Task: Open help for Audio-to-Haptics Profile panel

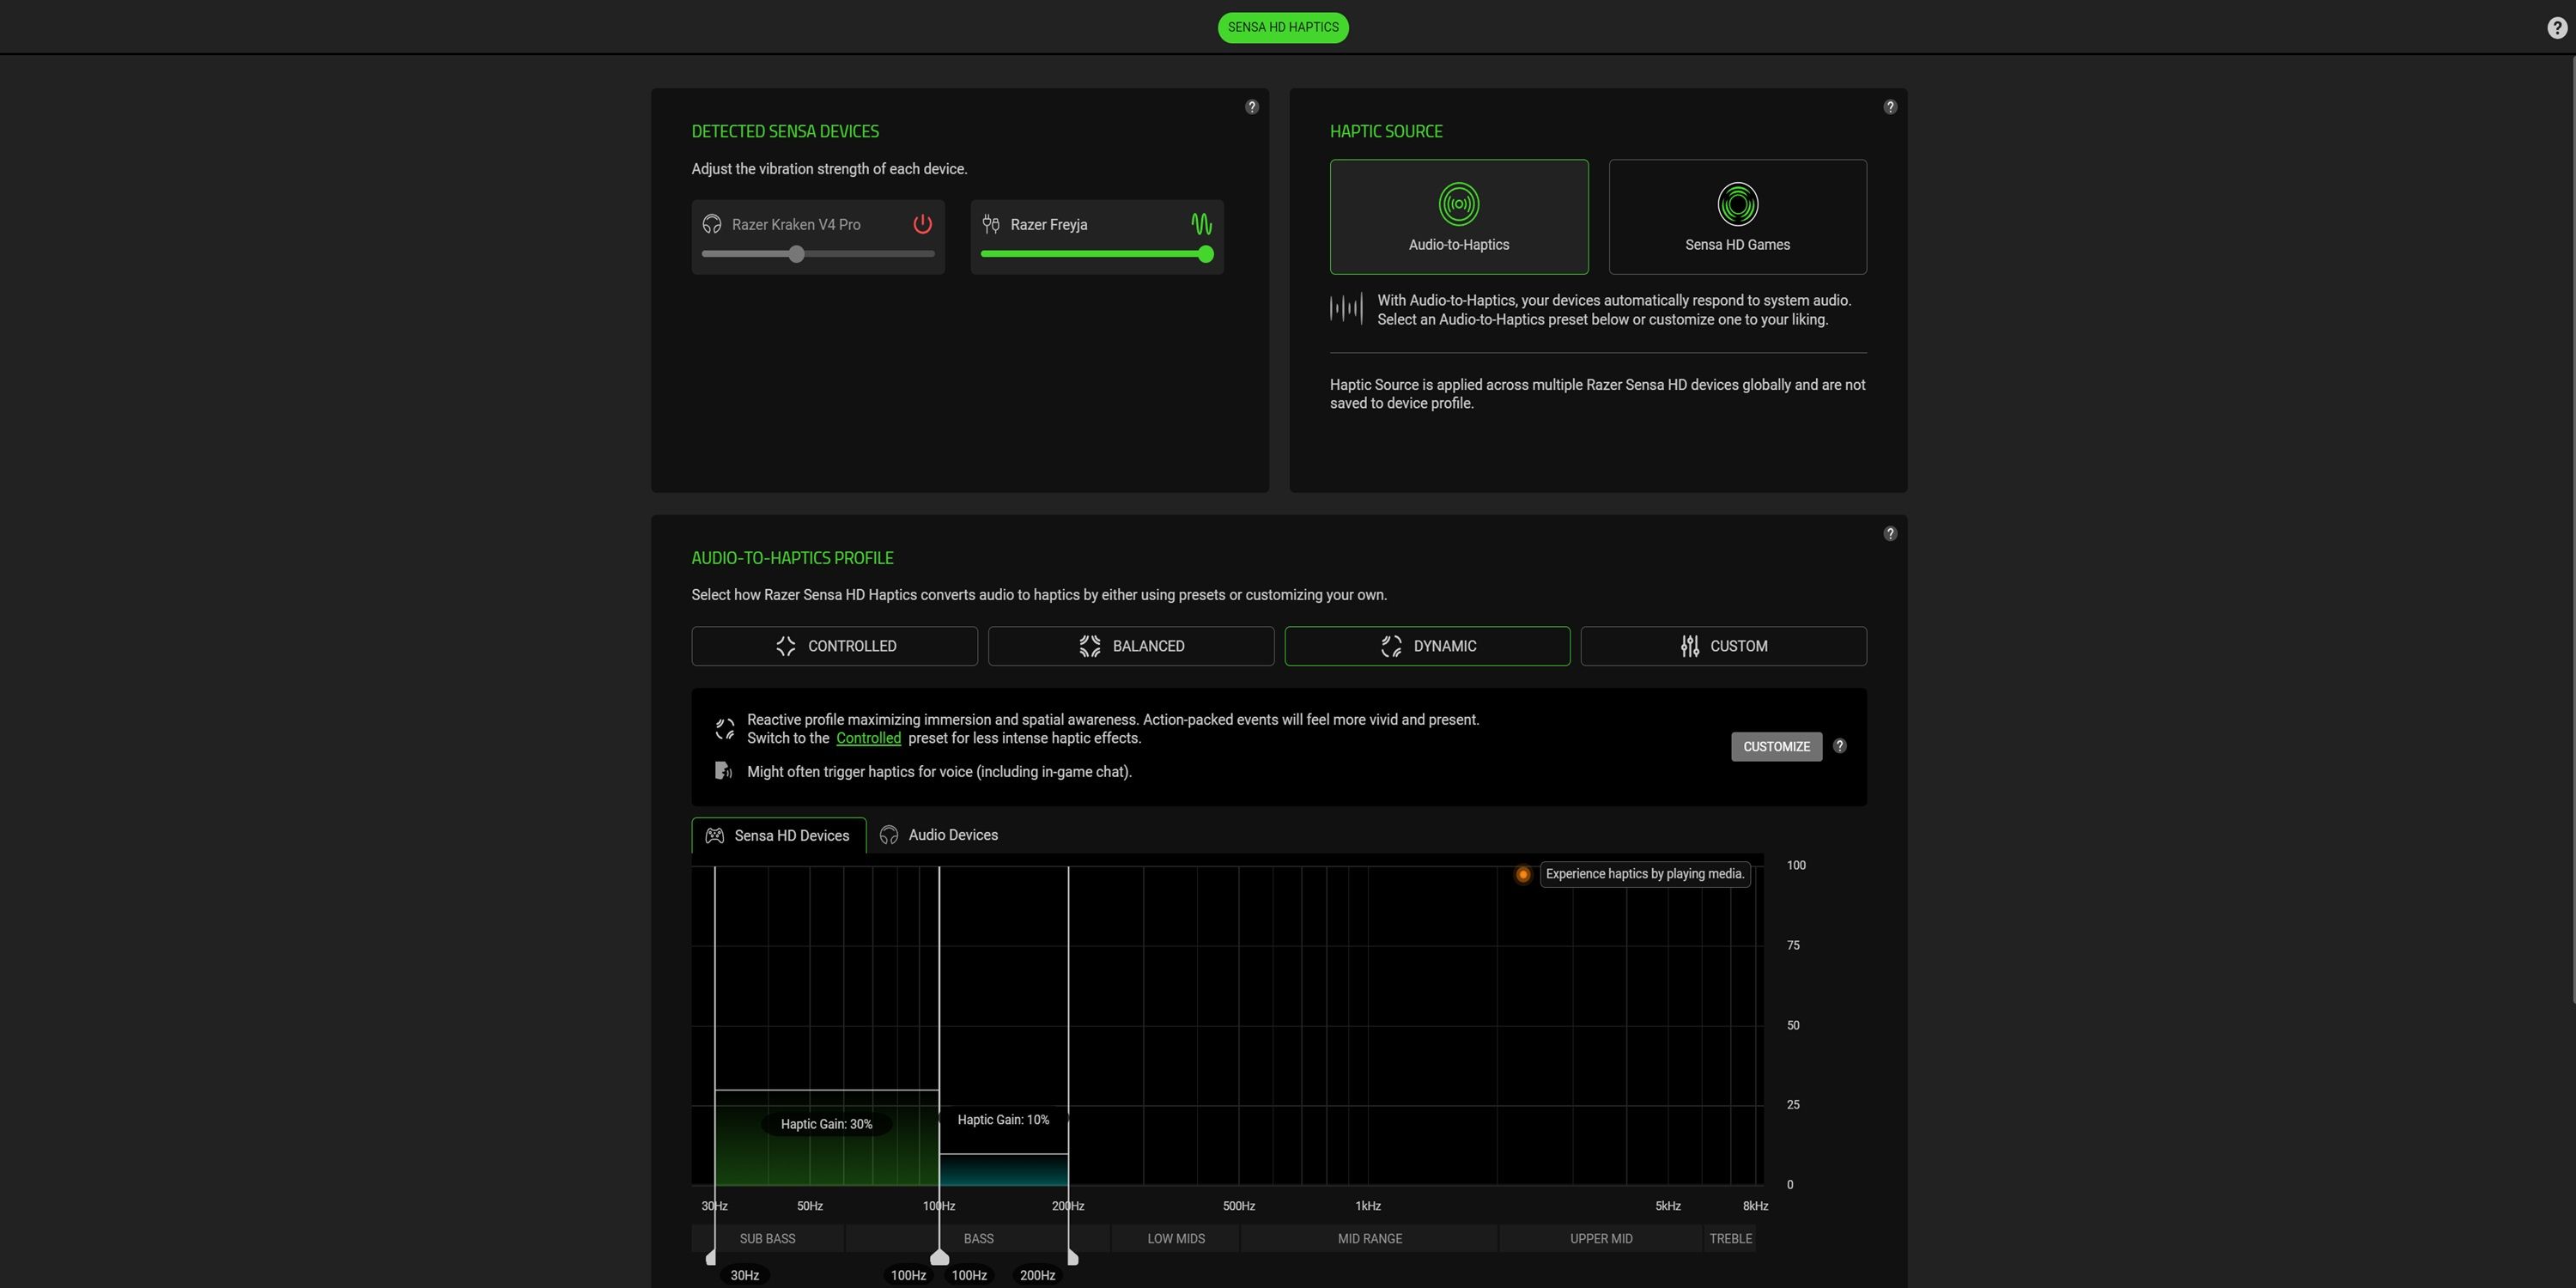Action: [1889, 534]
